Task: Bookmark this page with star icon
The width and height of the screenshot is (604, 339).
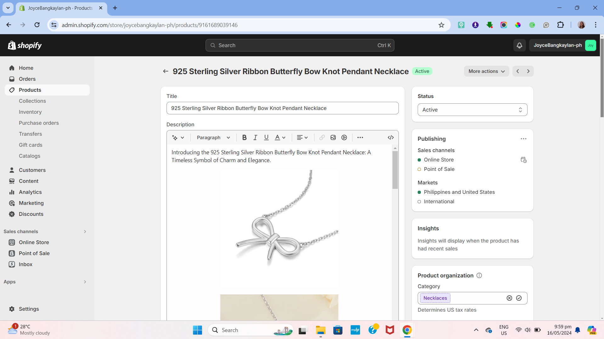Action: [x=441, y=25]
